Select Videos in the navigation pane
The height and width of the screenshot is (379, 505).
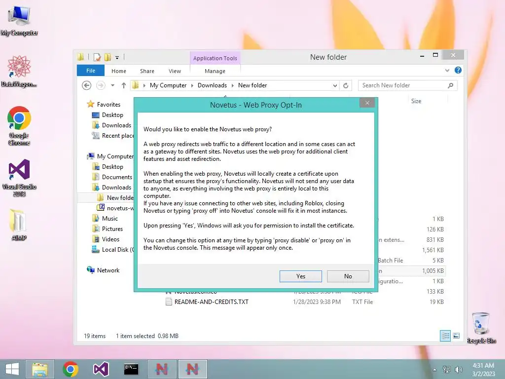pyautogui.click(x=106, y=239)
